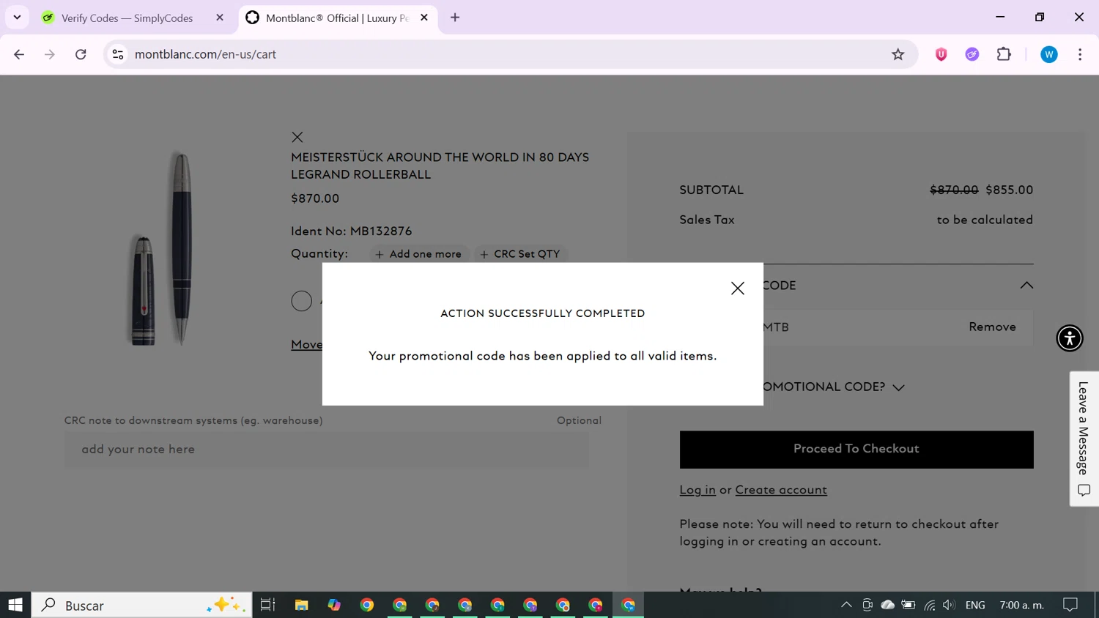
Task: Expand the promotional code help dropdown
Action: point(898,387)
